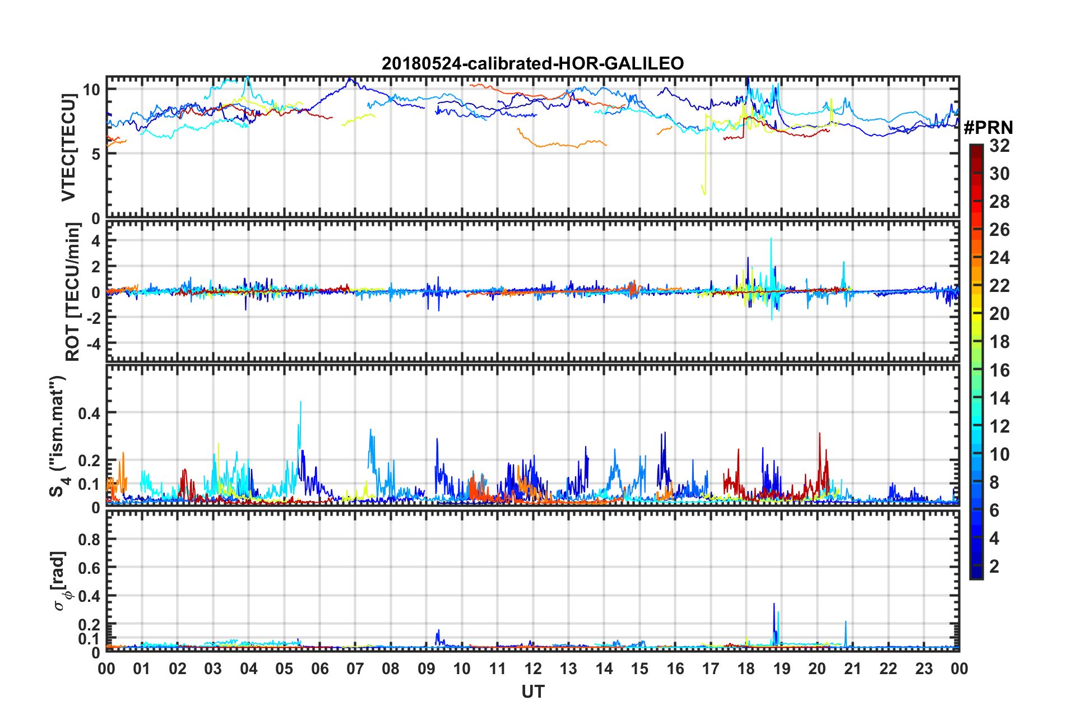
Task: Click colorbar tick label "30"
Action: click(999, 174)
